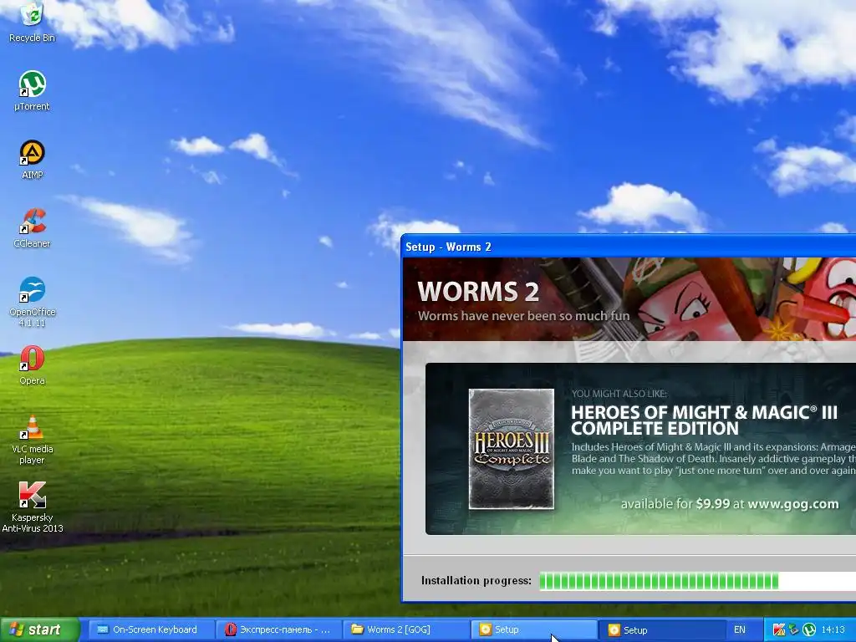The height and width of the screenshot is (642, 856).
Task: Open the Worms 2 [GOG] folder taskbar button
Action: coord(406,629)
